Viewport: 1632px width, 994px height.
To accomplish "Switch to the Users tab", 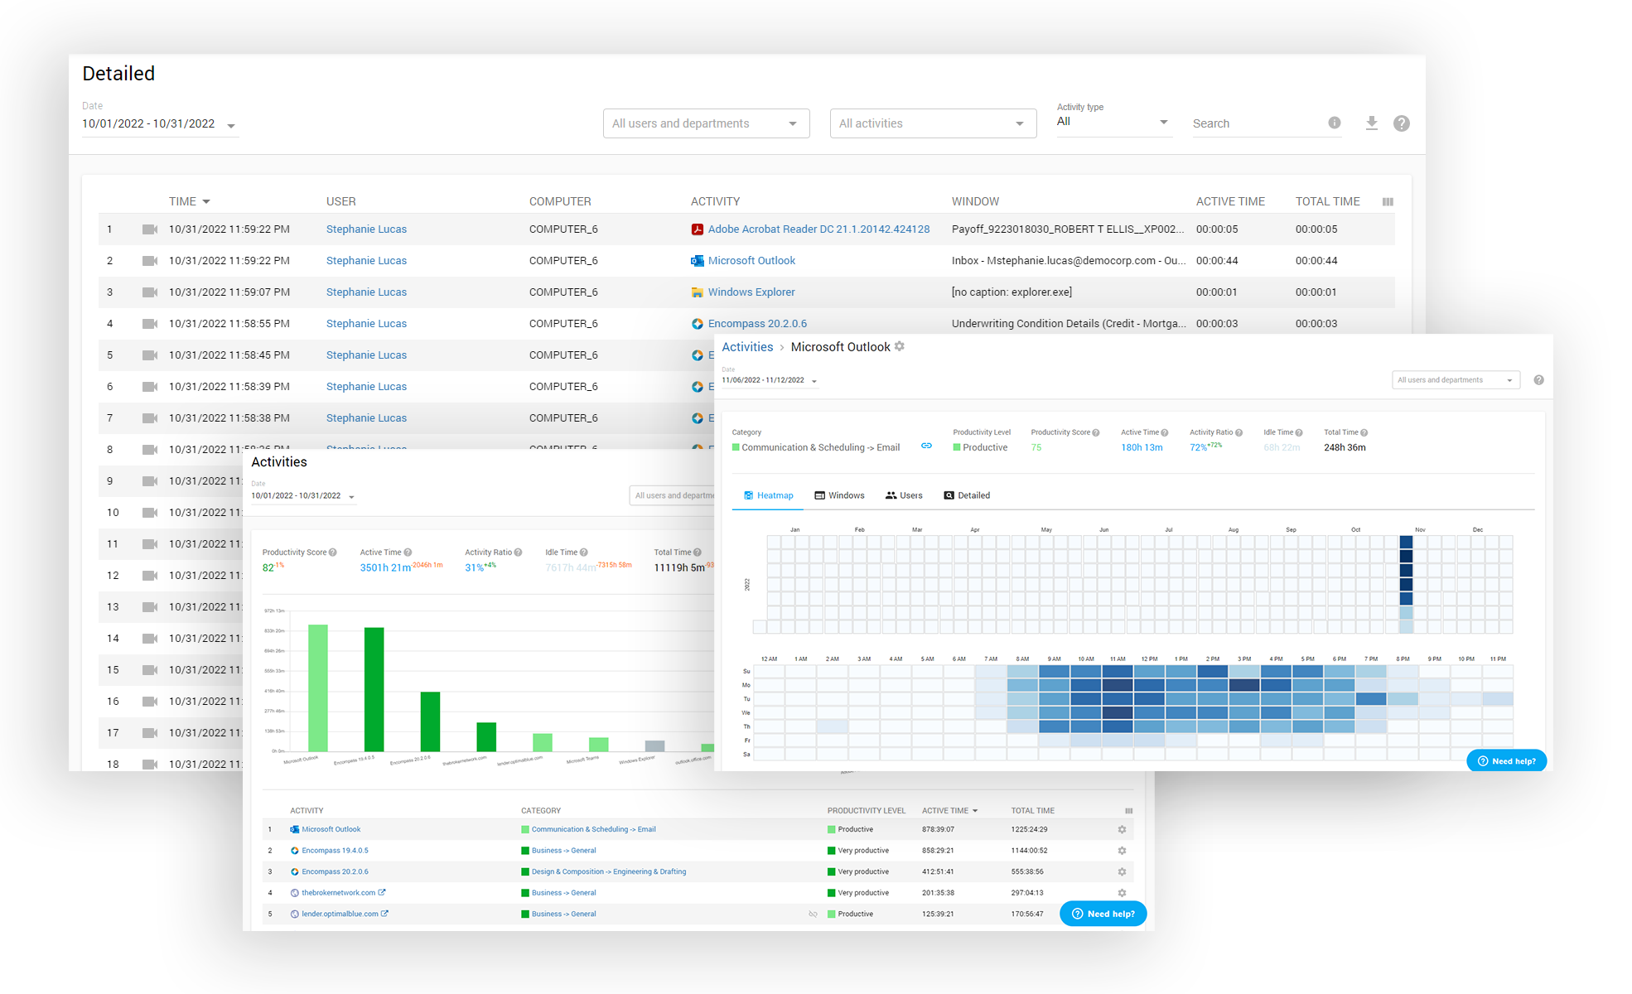I will point(904,495).
